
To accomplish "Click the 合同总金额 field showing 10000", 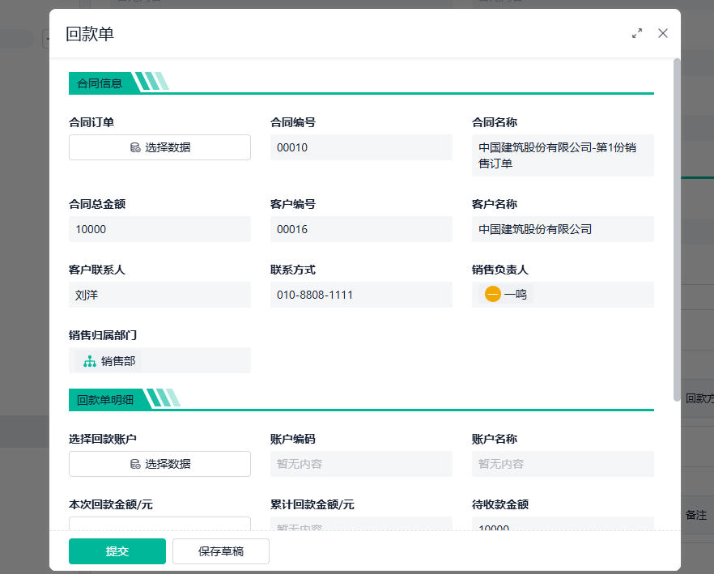I will pyautogui.click(x=159, y=229).
